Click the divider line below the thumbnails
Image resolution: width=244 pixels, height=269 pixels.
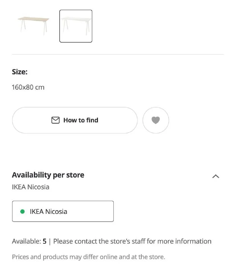pyautogui.click(x=118, y=54)
